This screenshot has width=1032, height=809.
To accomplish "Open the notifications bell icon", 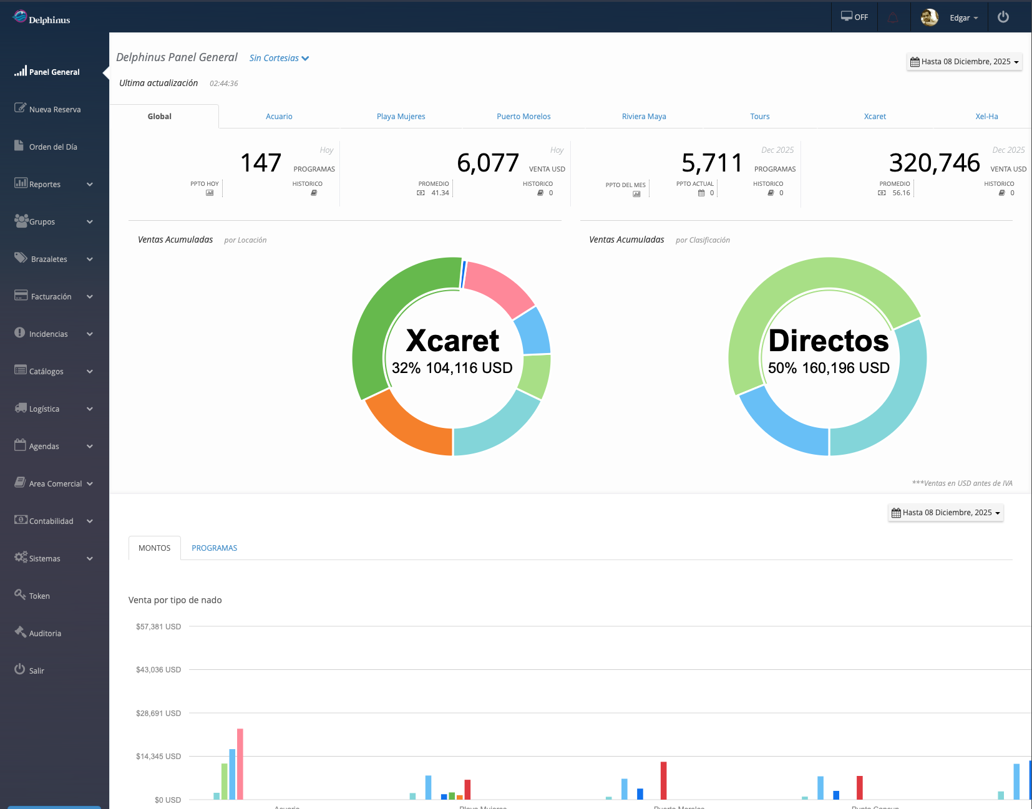I will (893, 17).
